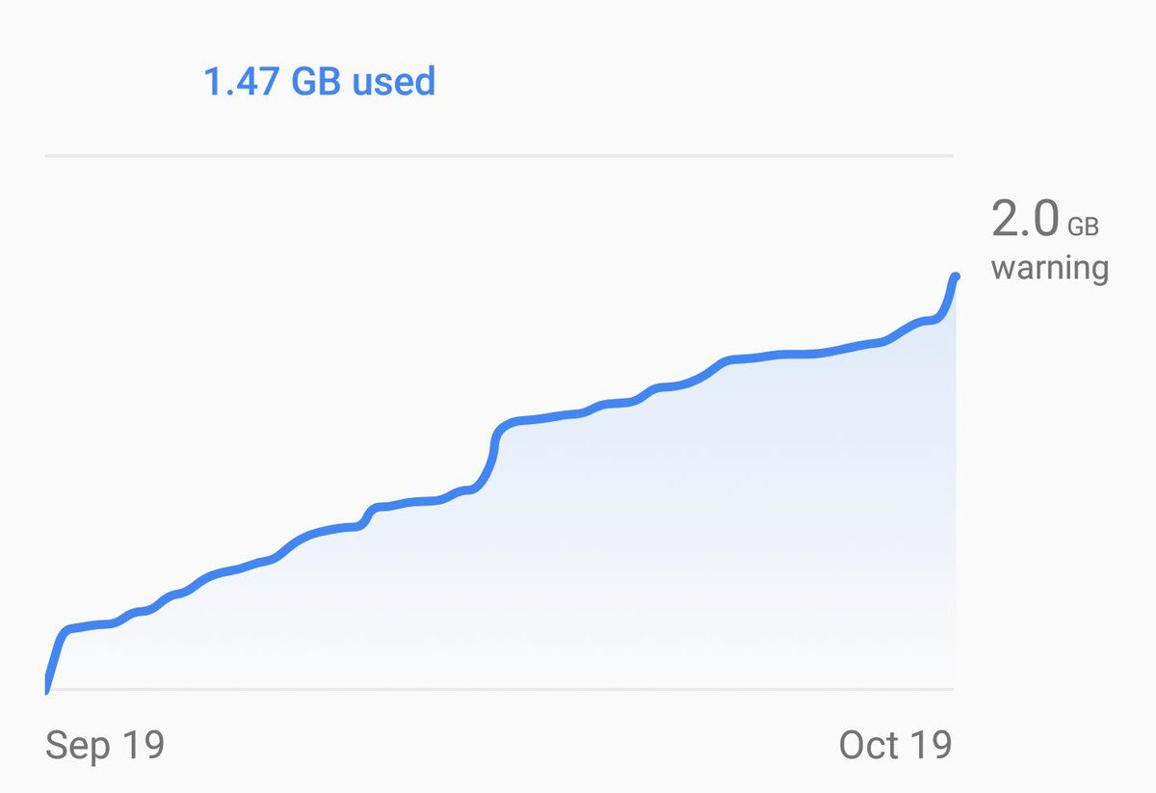Click the endpoint dot of the usage line
The height and width of the screenshot is (793, 1156).
pos(956,278)
